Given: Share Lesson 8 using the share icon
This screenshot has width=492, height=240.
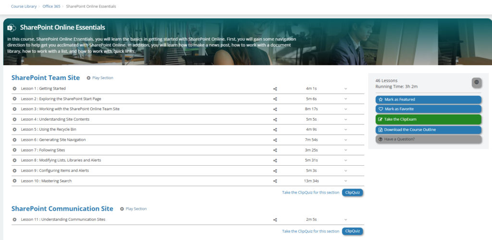Looking at the screenshot, I should pos(275,160).
